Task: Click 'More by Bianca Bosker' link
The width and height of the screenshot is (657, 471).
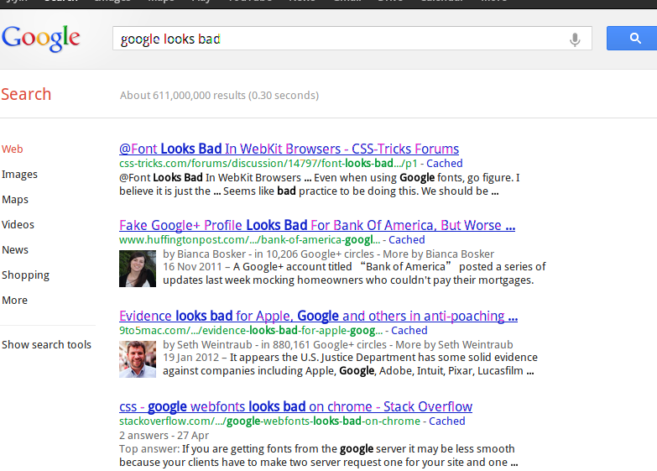Action: click(x=438, y=254)
